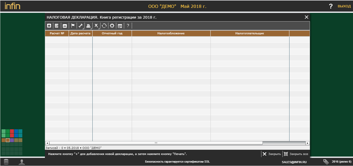Screen dimensions: 353x166
Task: Click the 'Налогообложение' column header
Action: point(171,33)
